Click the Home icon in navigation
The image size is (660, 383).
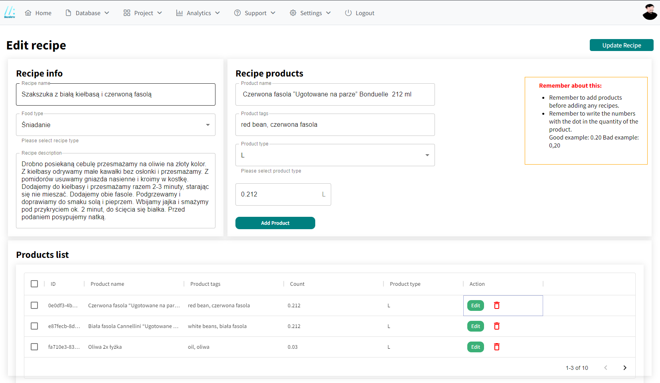[28, 13]
